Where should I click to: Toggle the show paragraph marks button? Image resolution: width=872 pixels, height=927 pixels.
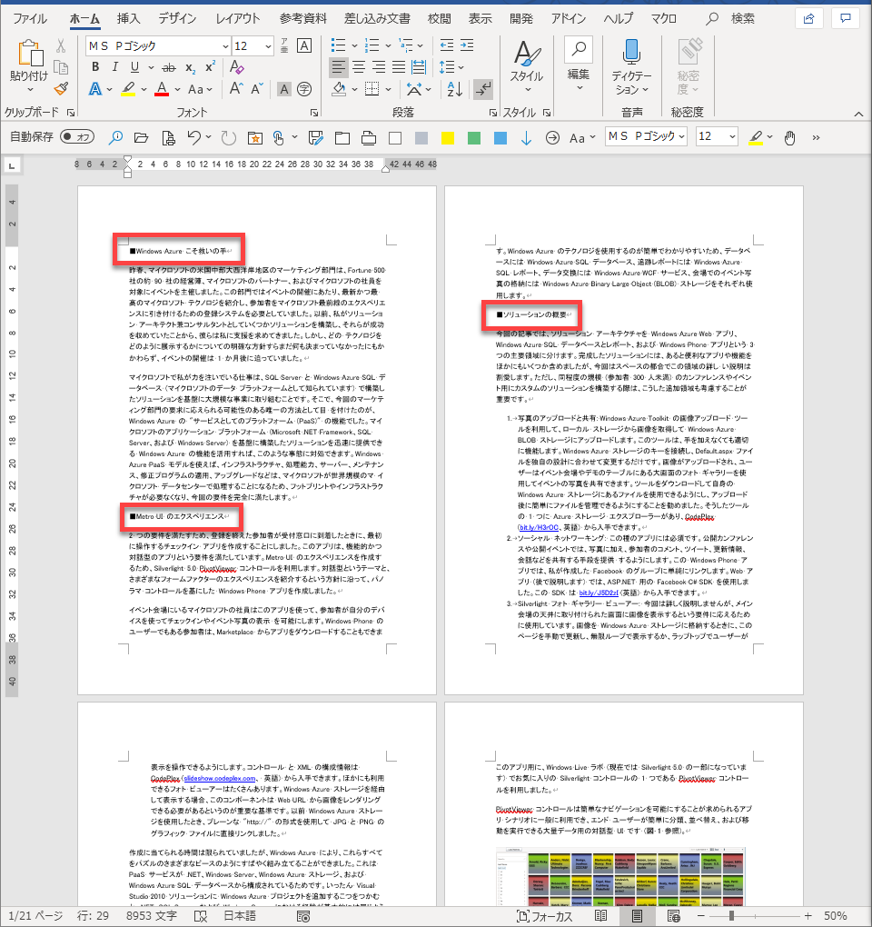(482, 89)
